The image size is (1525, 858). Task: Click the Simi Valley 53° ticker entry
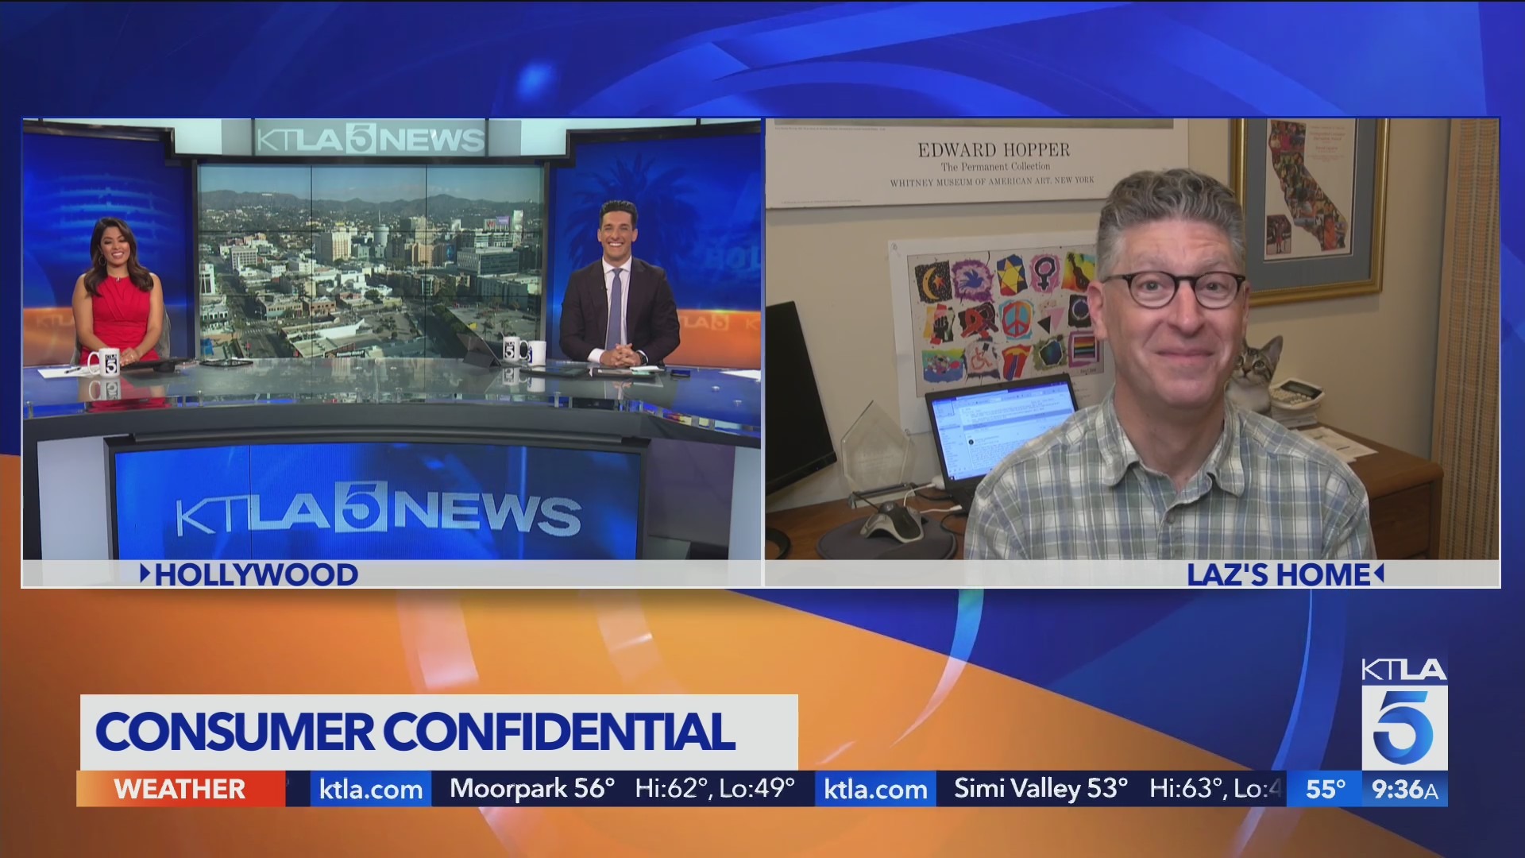pos(1040,788)
